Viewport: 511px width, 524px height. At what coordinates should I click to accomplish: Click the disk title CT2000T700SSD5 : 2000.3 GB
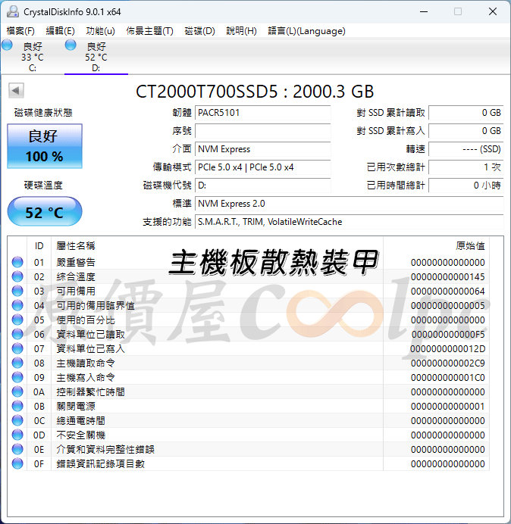255,91
